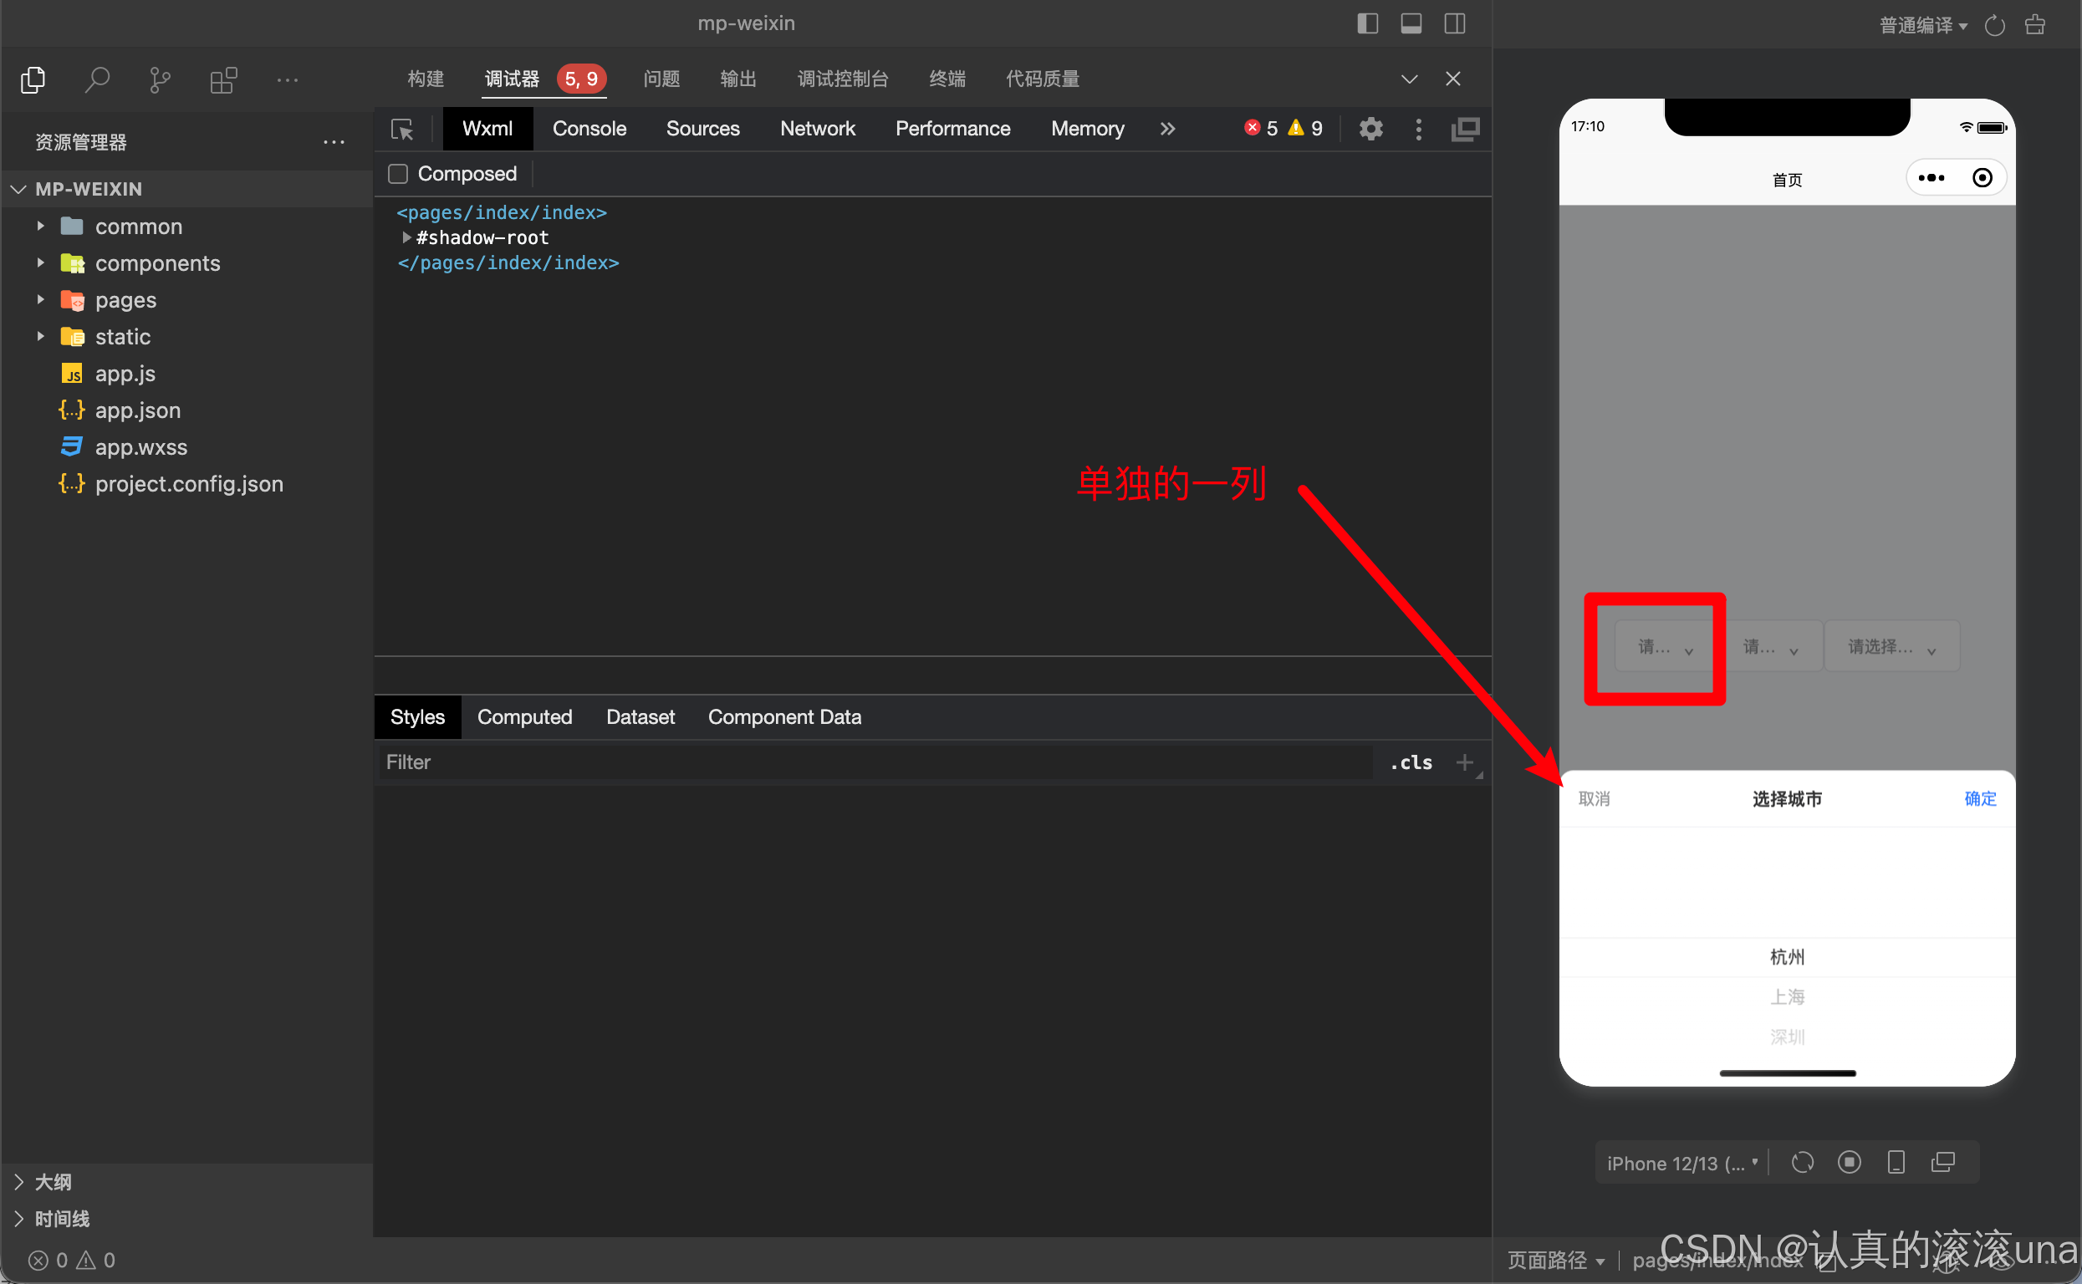Image resolution: width=2082 pixels, height=1284 pixels.
Task: Click the simulator phone device icon
Action: 1895,1162
